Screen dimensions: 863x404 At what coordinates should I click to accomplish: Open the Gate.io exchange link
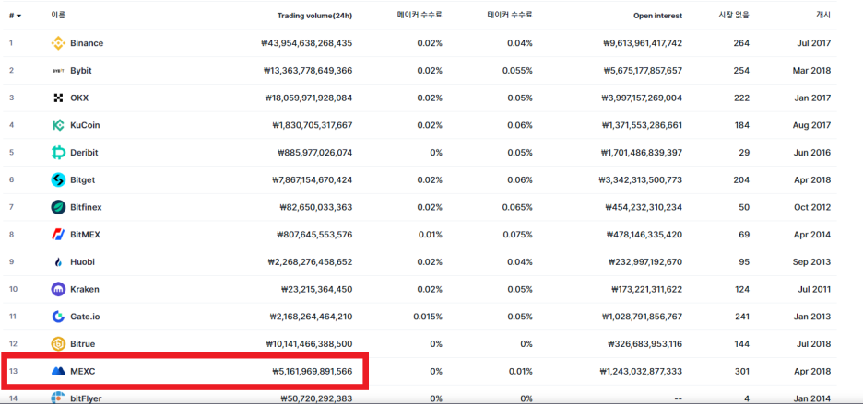86,317
